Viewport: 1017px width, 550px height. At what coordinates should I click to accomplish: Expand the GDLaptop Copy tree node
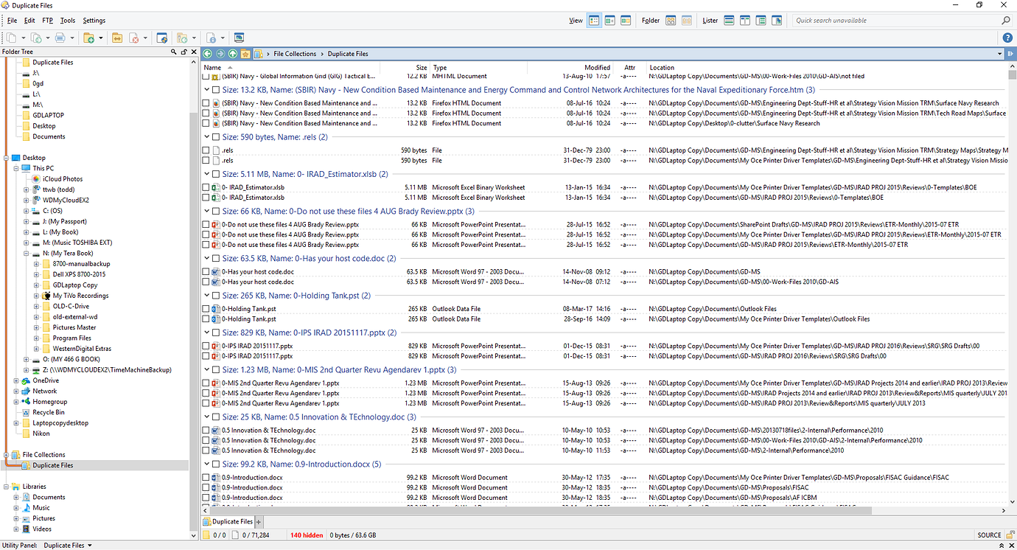tap(36, 285)
